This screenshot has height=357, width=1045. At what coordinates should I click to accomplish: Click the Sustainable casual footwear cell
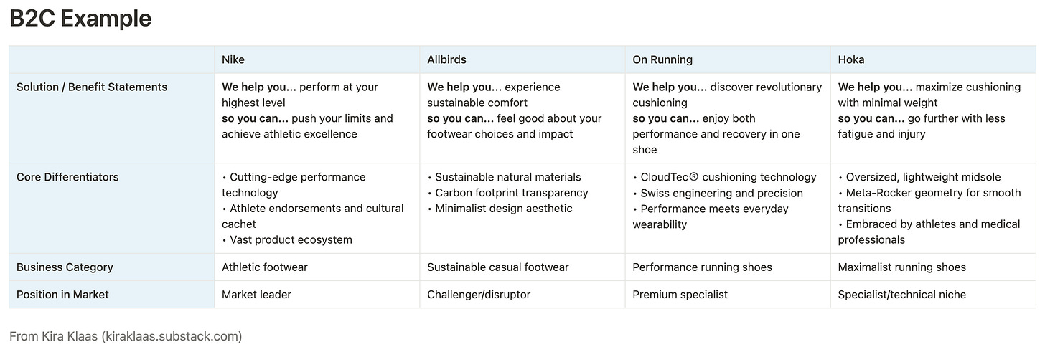498,267
